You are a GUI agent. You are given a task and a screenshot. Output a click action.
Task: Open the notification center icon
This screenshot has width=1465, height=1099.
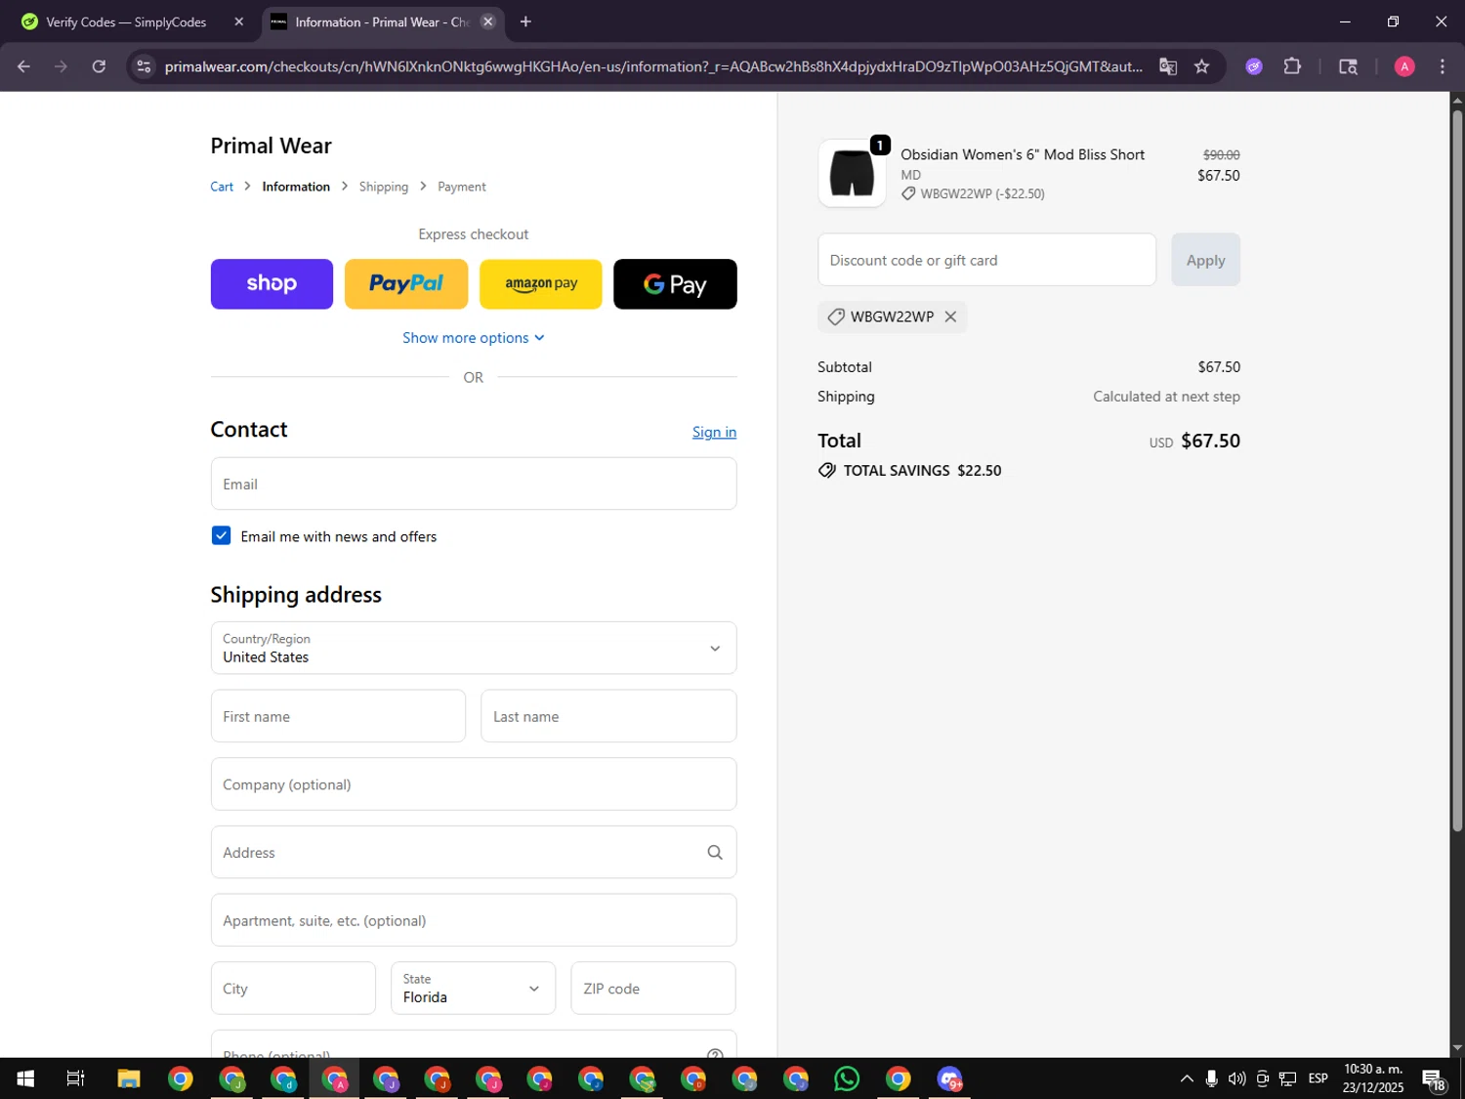pyautogui.click(x=1435, y=1079)
